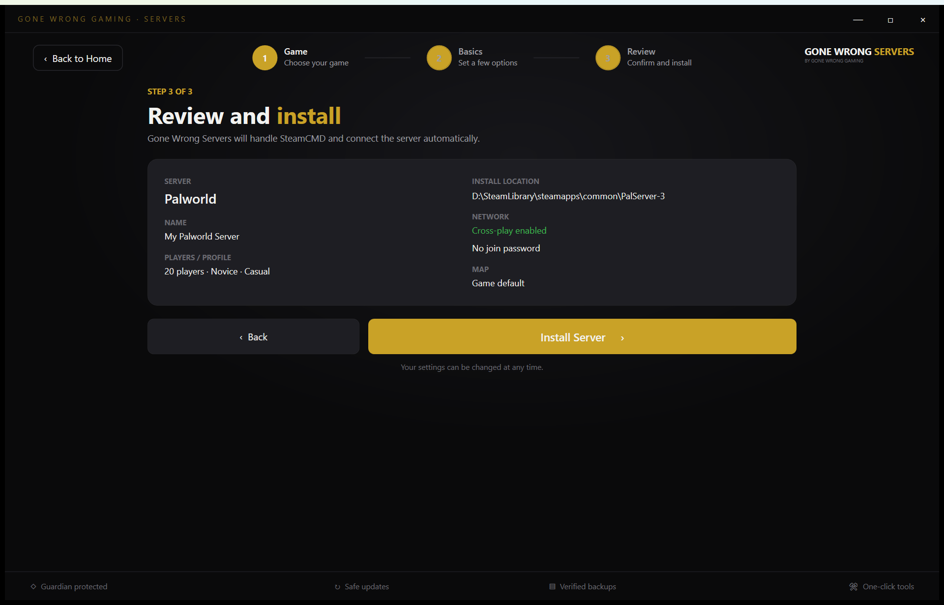Click '20 players · Novice · Casual' text
This screenshot has height=605, width=944.
tap(217, 271)
